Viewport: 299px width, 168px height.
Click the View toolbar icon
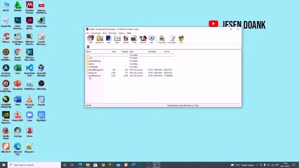(117, 39)
